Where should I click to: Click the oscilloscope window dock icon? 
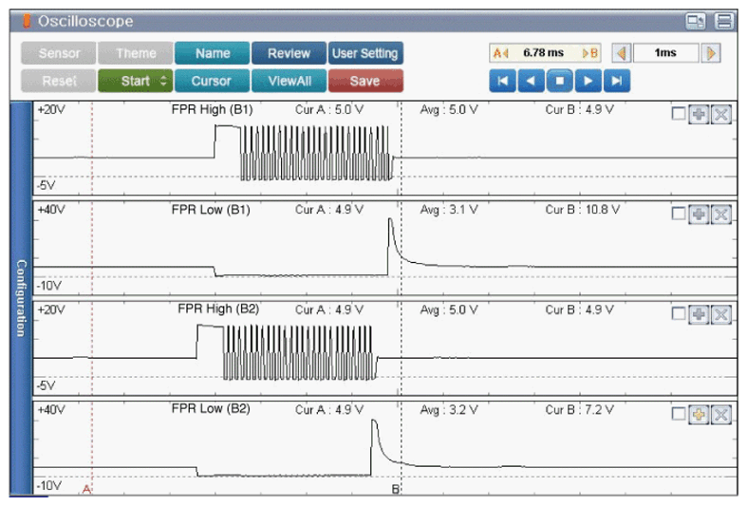(696, 21)
